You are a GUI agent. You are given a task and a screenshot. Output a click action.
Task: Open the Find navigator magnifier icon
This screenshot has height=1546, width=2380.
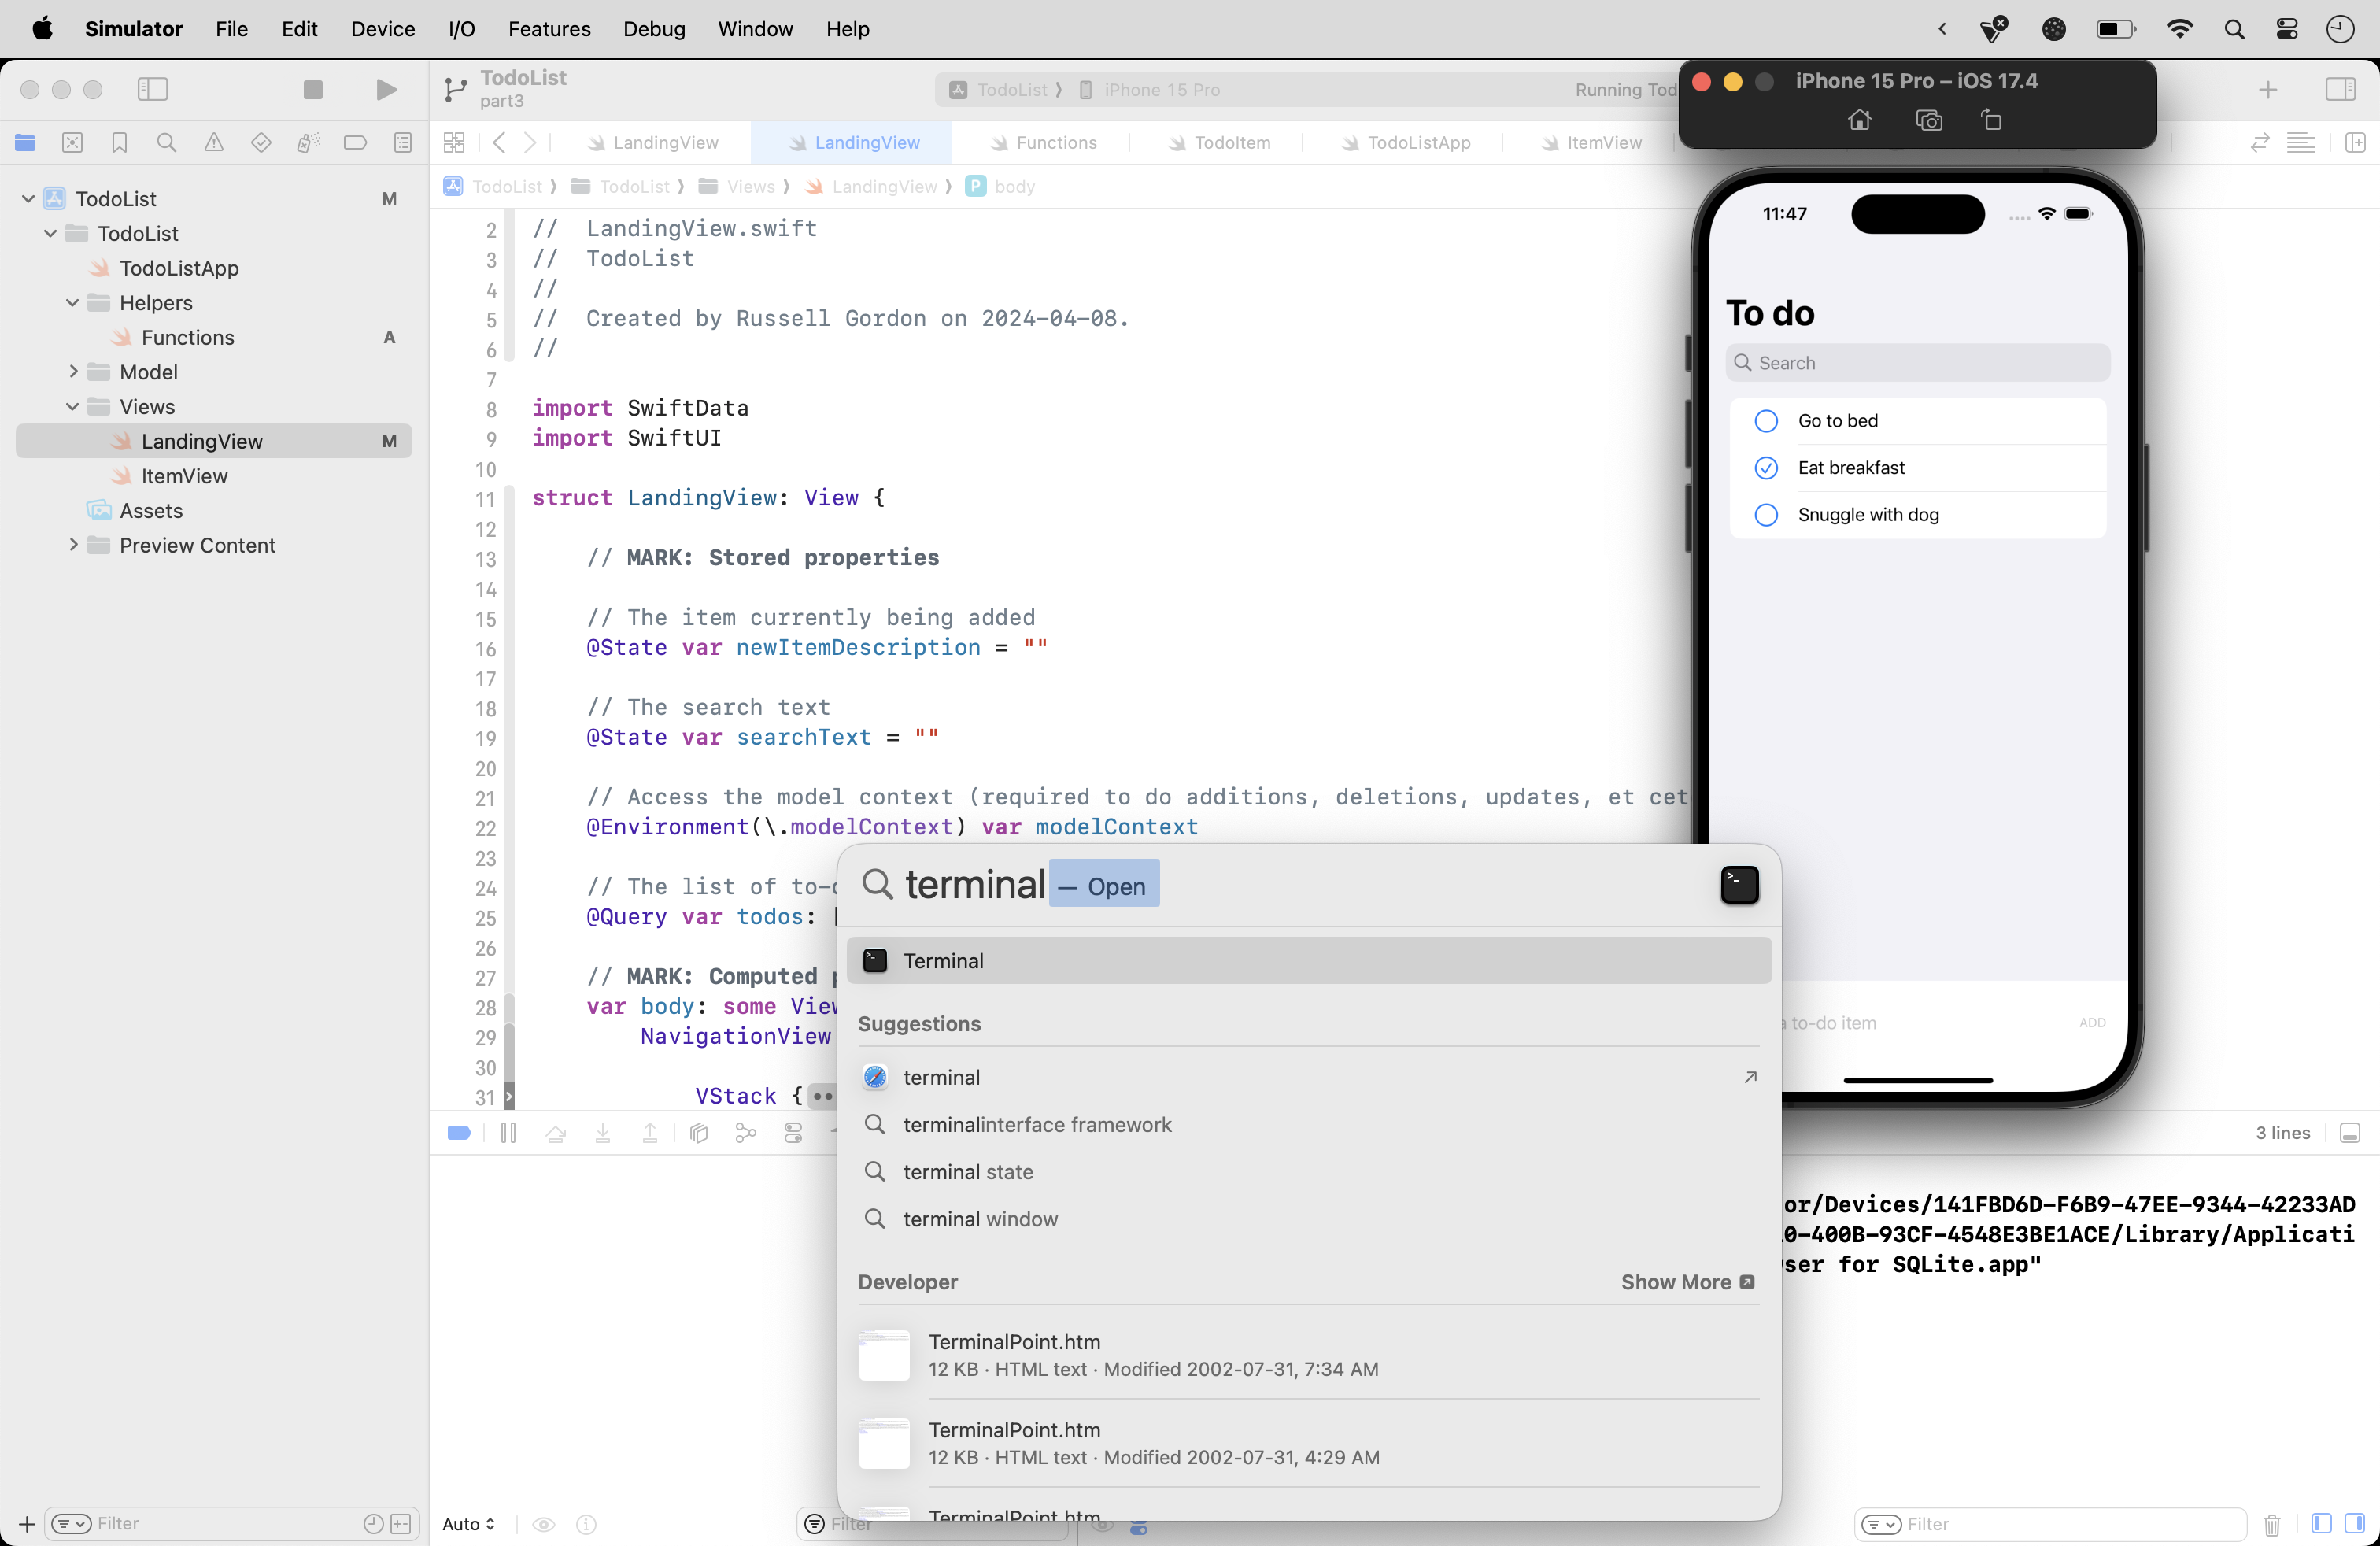click(166, 142)
